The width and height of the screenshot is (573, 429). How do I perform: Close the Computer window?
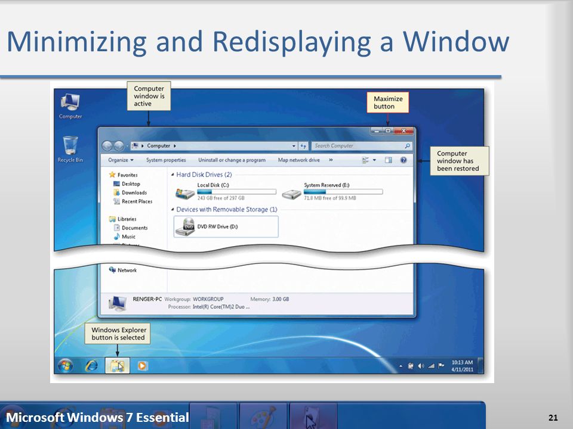coord(404,130)
